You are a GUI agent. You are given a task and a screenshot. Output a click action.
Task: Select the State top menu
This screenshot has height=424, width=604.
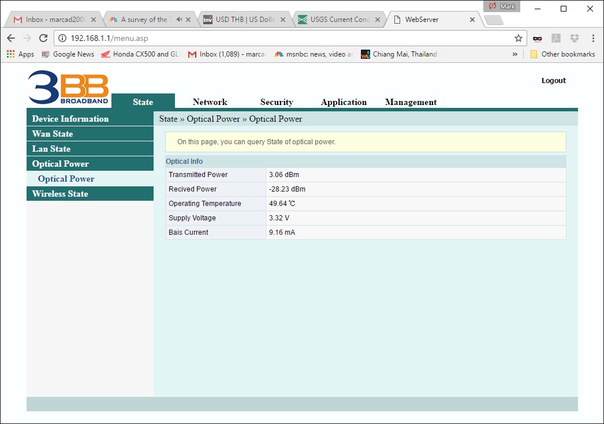pos(143,102)
